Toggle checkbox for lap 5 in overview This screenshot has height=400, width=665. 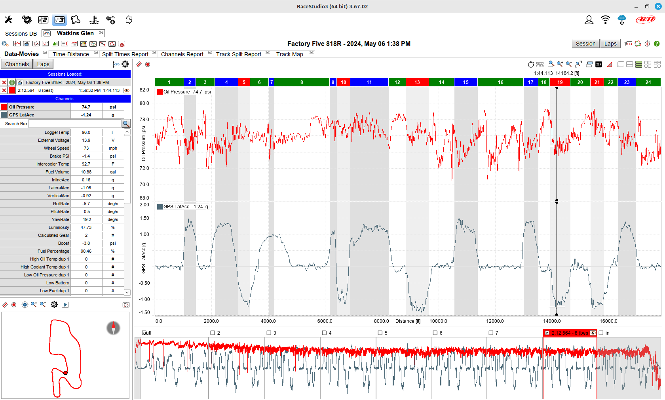pos(380,333)
